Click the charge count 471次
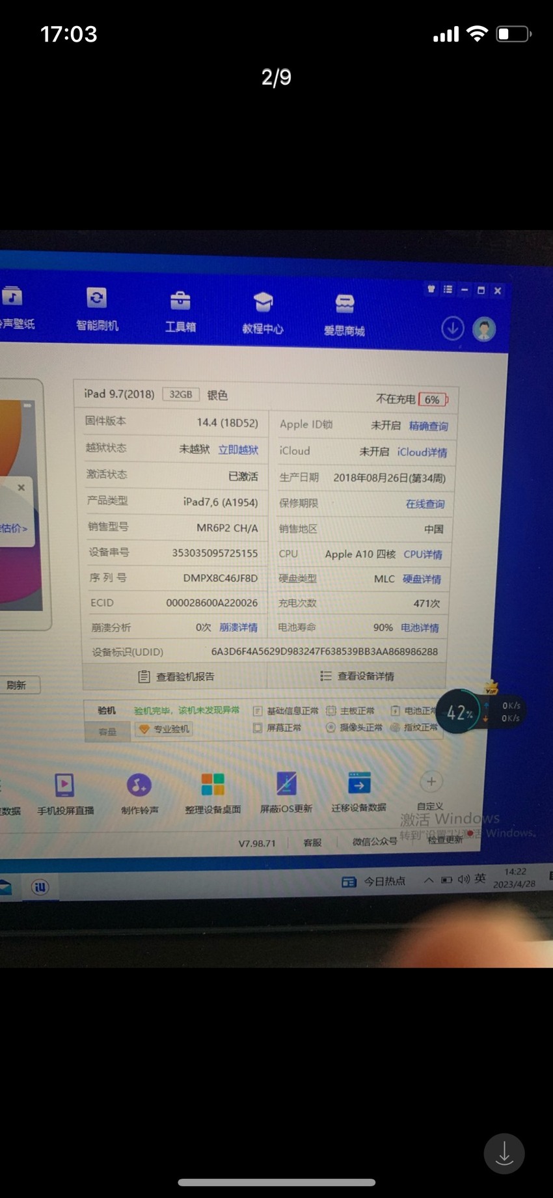Viewport: 553px width, 1198px height. [x=427, y=604]
